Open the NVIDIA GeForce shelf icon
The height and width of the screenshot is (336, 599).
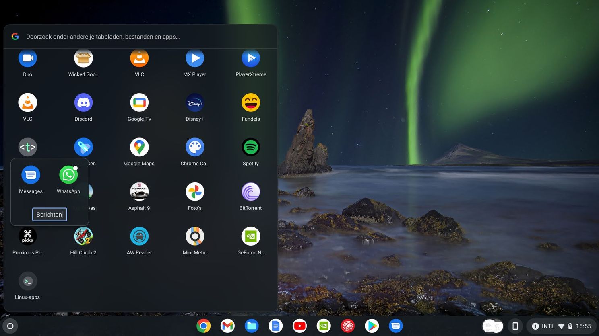click(x=324, y=326)
